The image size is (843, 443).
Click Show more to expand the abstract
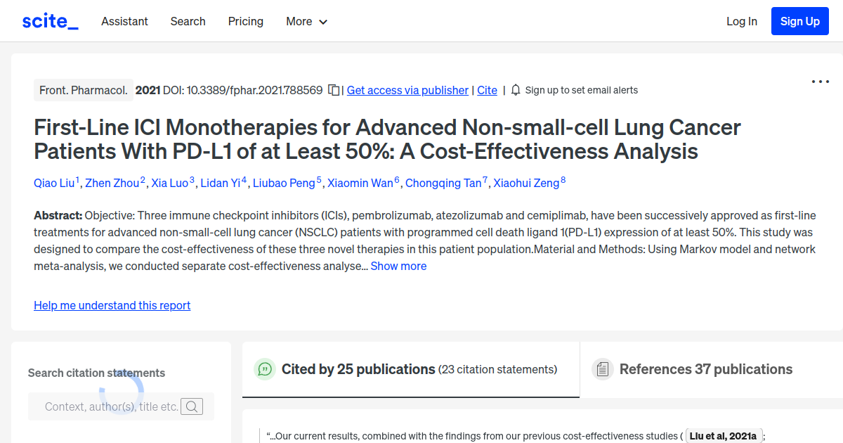coord(398,266)
